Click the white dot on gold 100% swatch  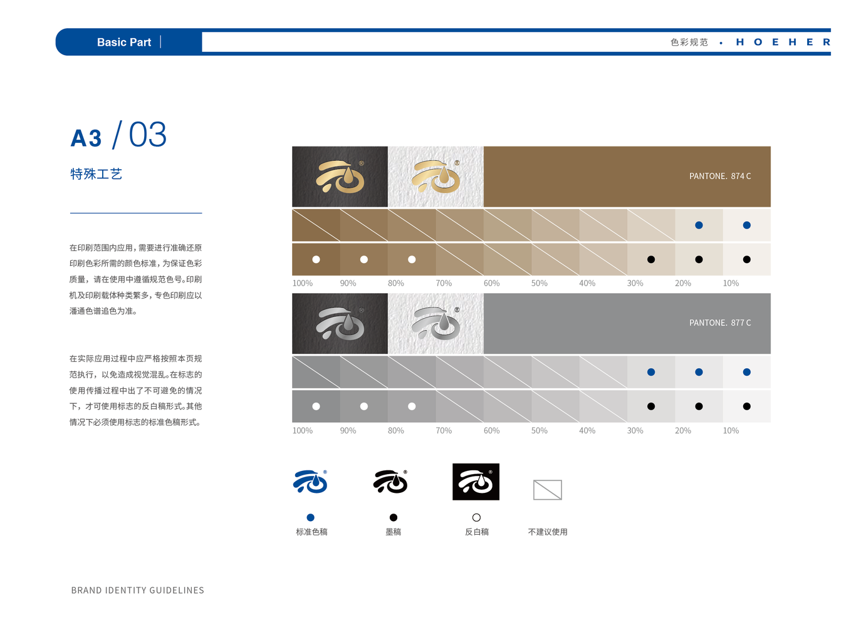click(316, 259)
